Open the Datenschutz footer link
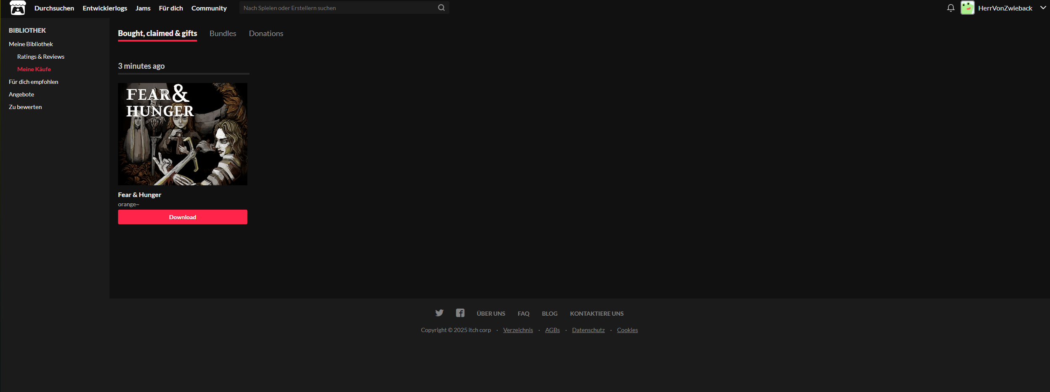Viewport: 1050px width, 392px height. [588, 330]
